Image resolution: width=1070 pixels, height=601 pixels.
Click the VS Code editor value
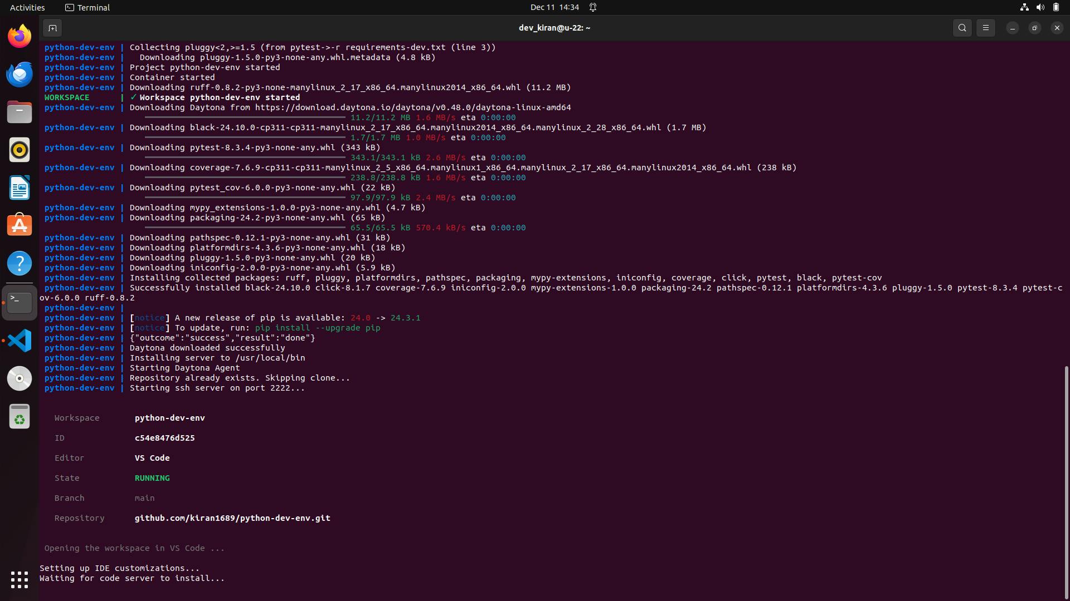(x=152, y=458)
